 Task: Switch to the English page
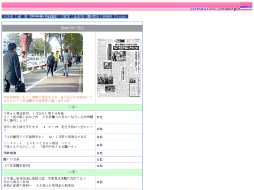(x=121, y=16)
